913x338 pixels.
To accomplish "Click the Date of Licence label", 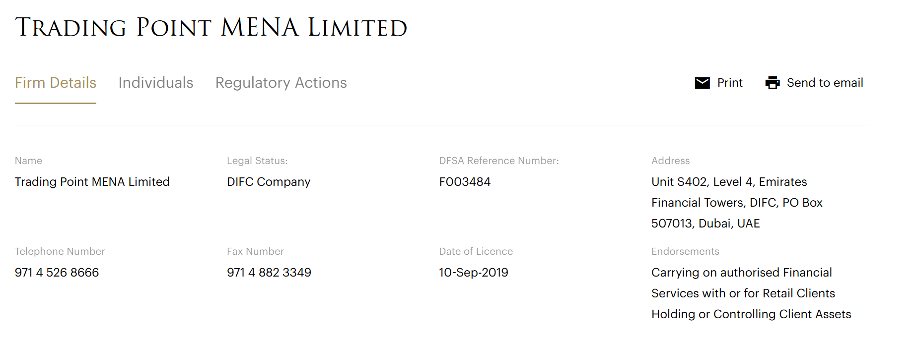I will click(476, 251).
